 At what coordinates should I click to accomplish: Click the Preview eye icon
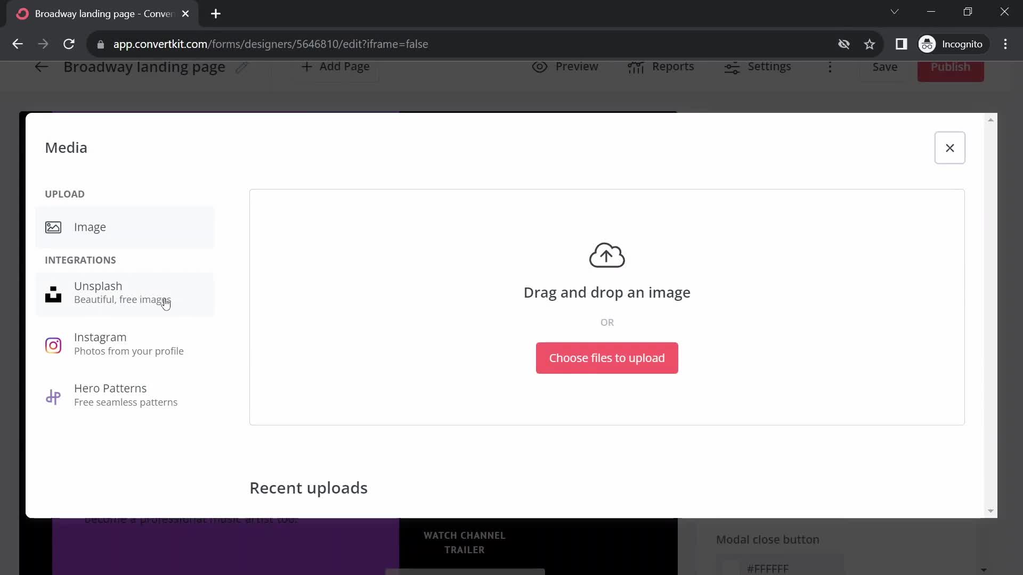coord(540,67)
